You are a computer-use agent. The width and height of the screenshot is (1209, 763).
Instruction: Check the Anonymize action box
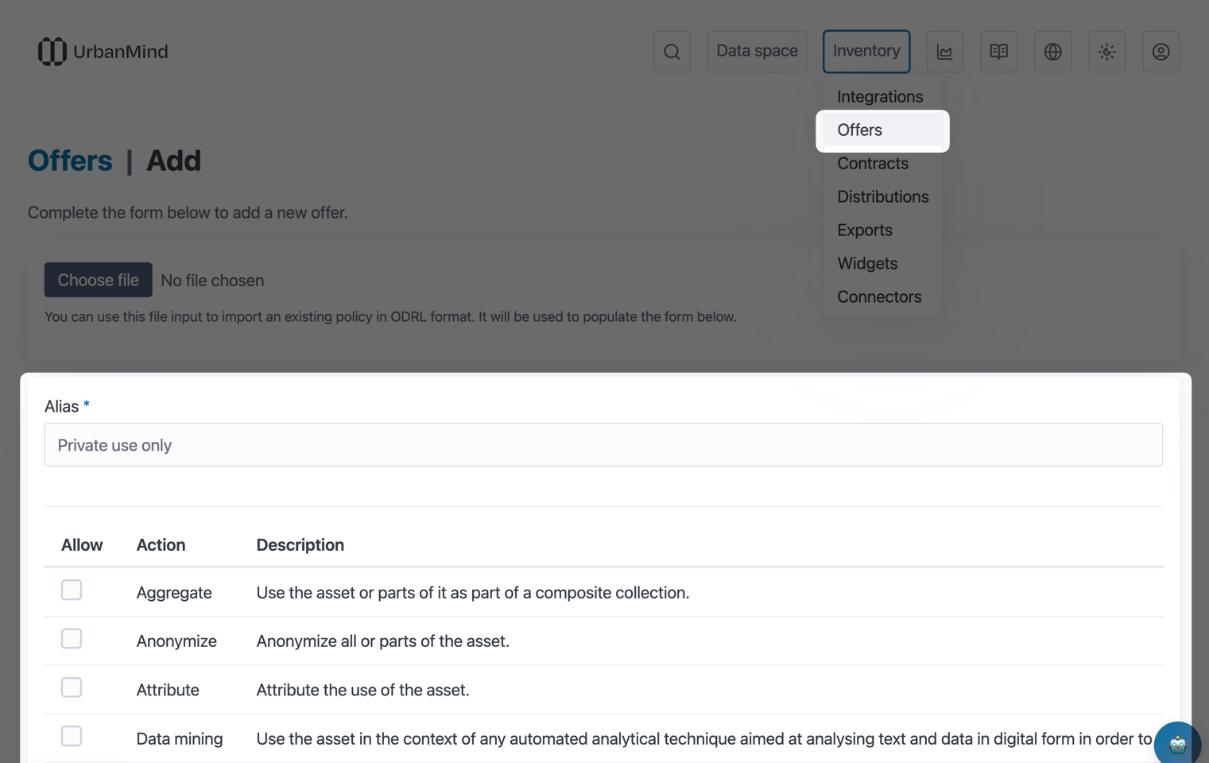tap(72, 638)
